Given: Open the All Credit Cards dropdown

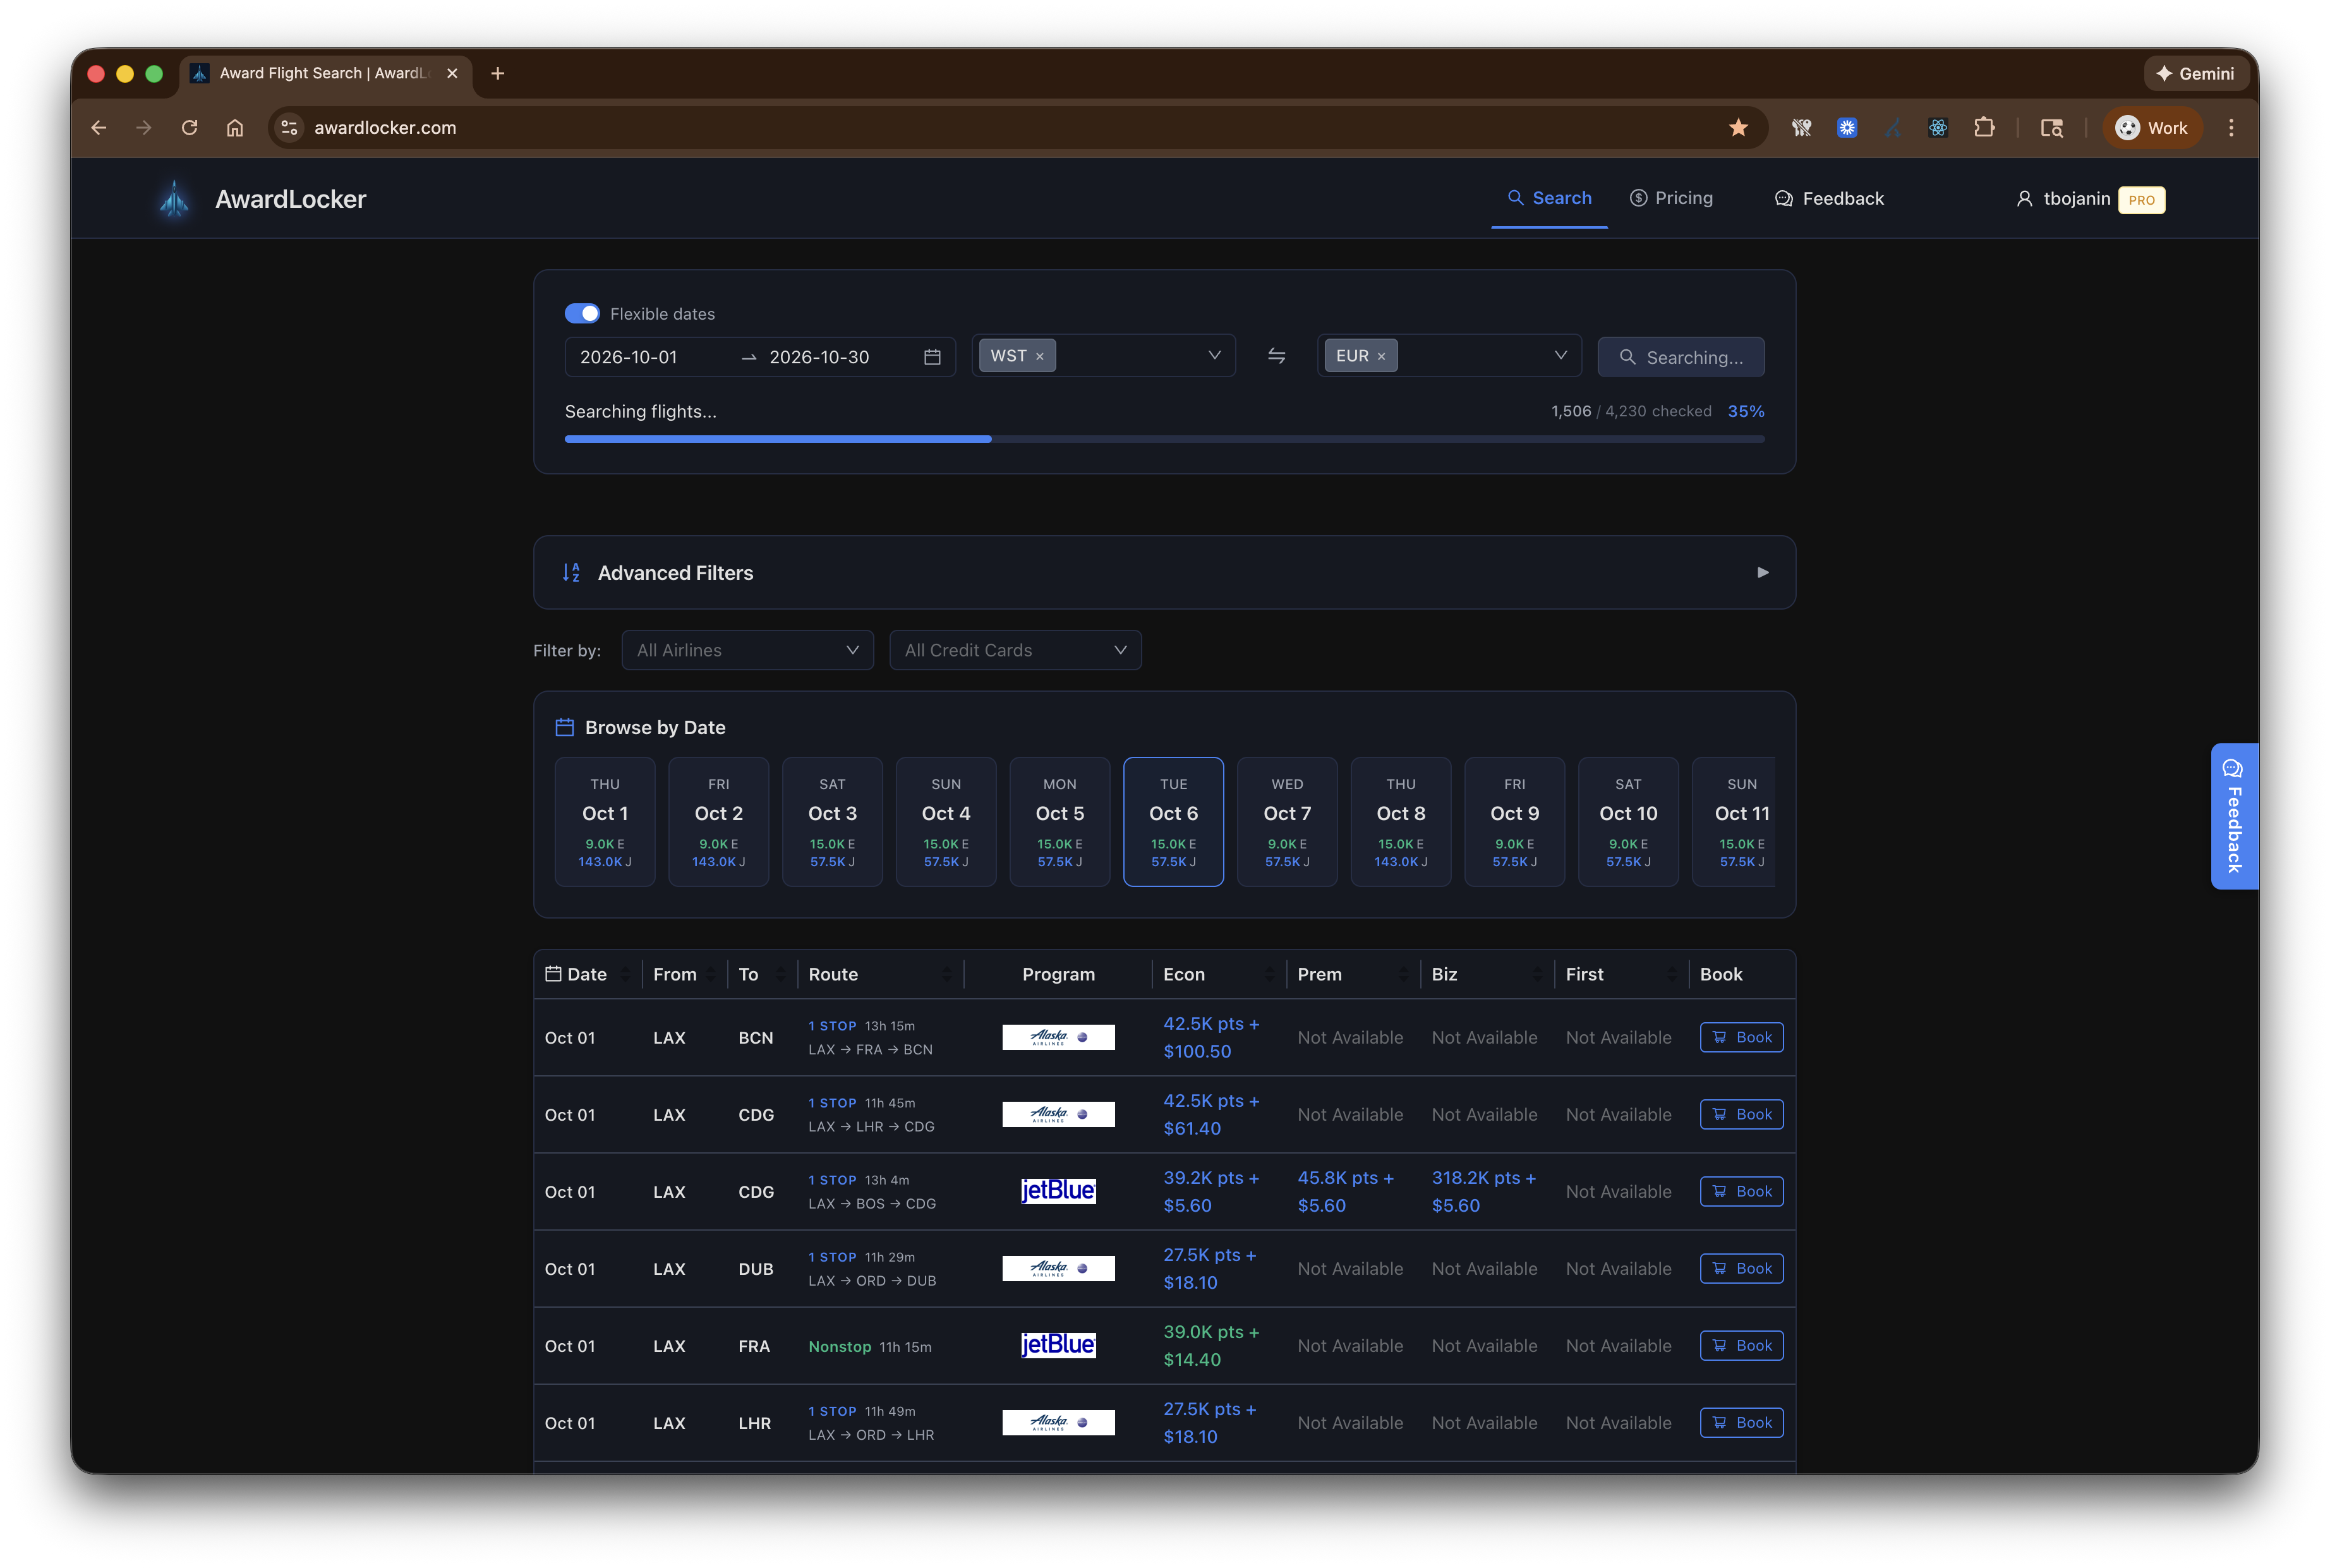Looking at the screenshot, I should point(1015,650).
